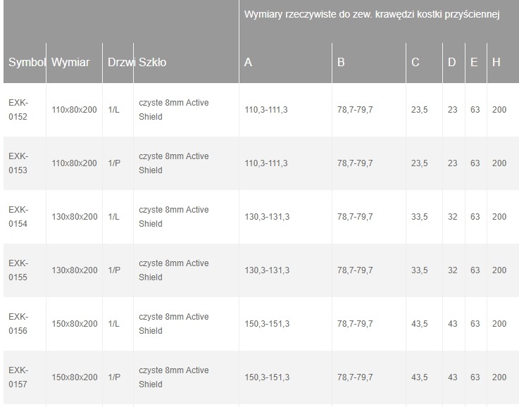Click the EXK-0155 symbol cell
The height and width of the screenshot is (407, 519).
18,270
